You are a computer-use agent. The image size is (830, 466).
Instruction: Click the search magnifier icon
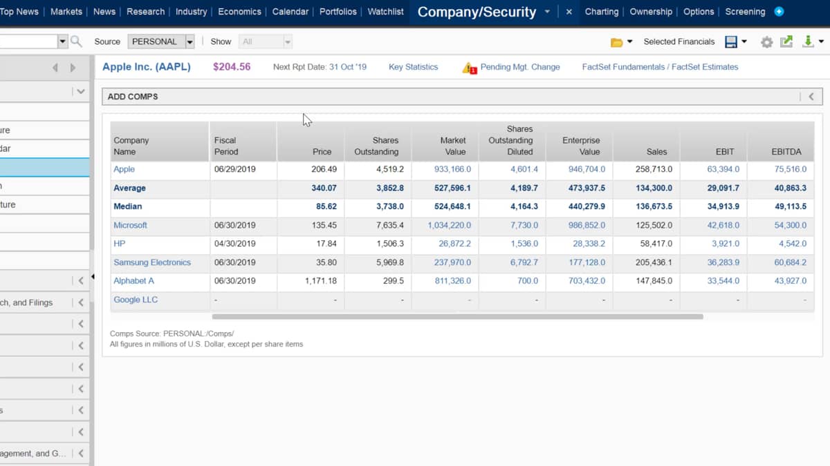(76, 41)
